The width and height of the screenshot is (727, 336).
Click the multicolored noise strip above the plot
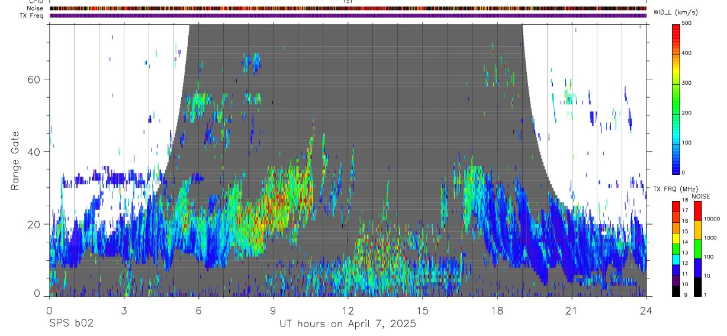[x=348, y=8]
